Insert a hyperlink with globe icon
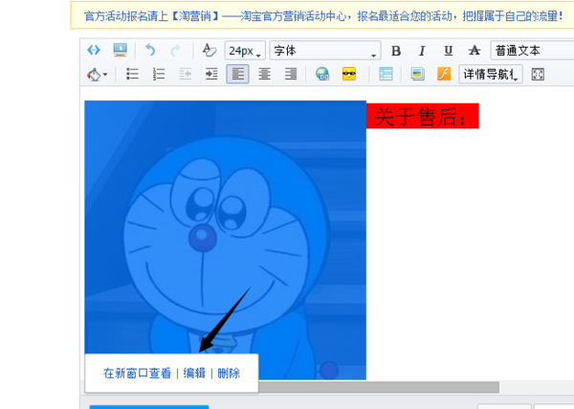574x409 pixels. [x=322, y=74]
